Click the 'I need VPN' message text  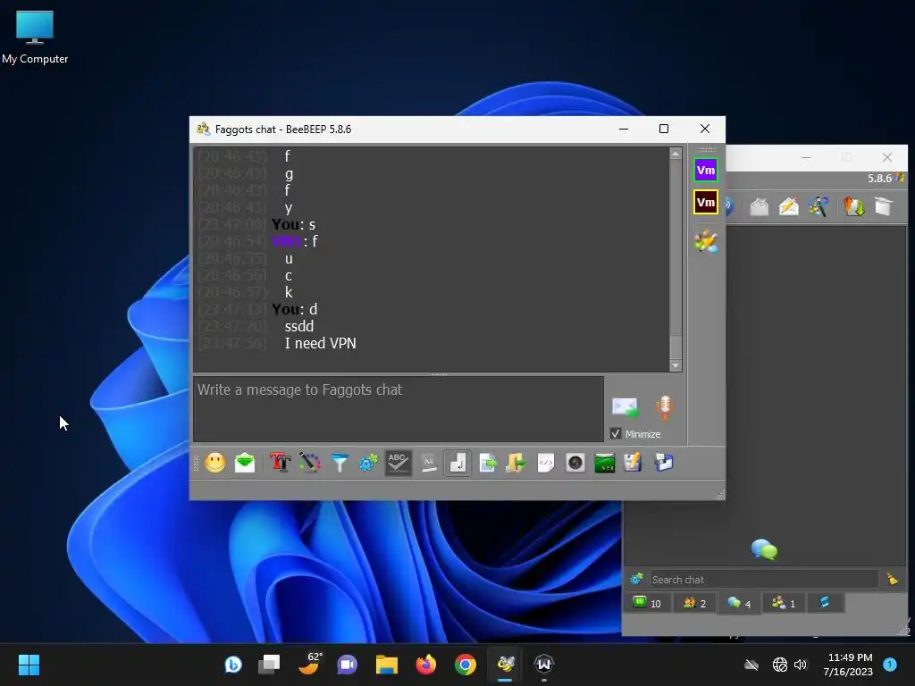(x=321, y=343)
